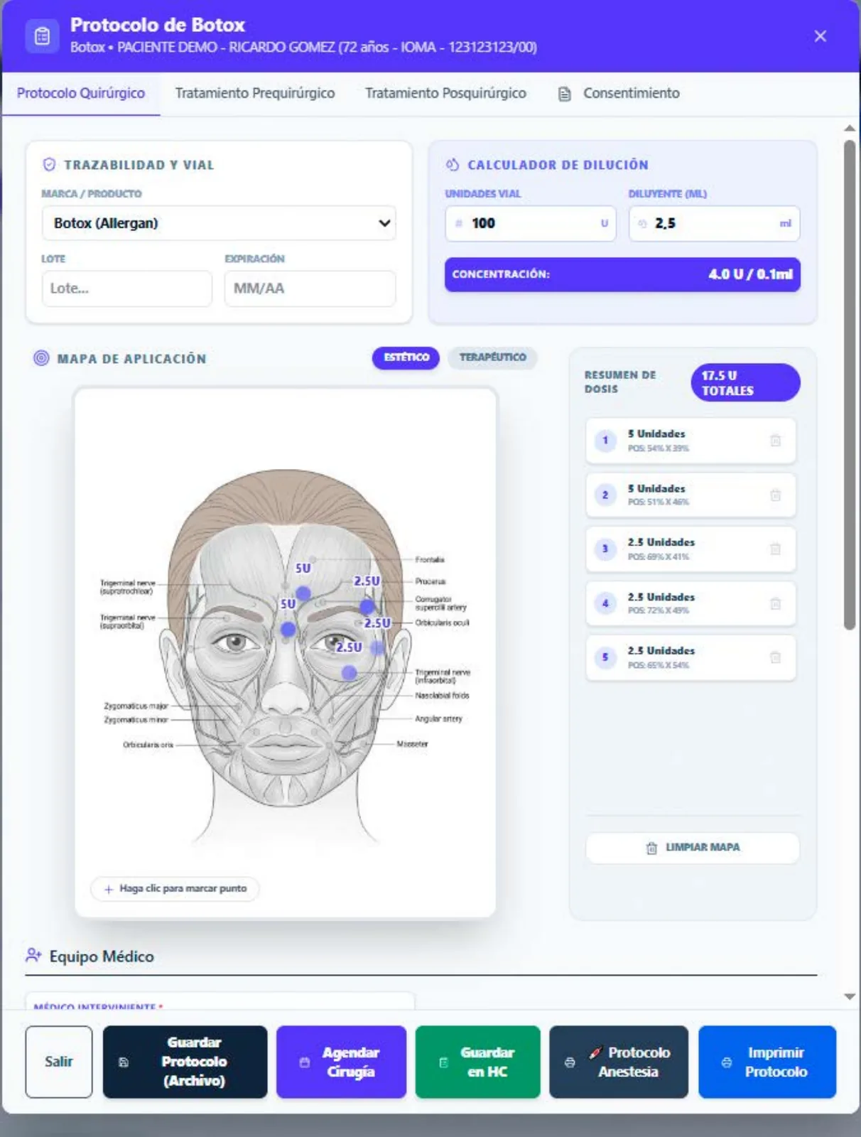Click the shield icon beside Trazabilidad y Vial
The image size is (861, 1137).
click(49, 165)
